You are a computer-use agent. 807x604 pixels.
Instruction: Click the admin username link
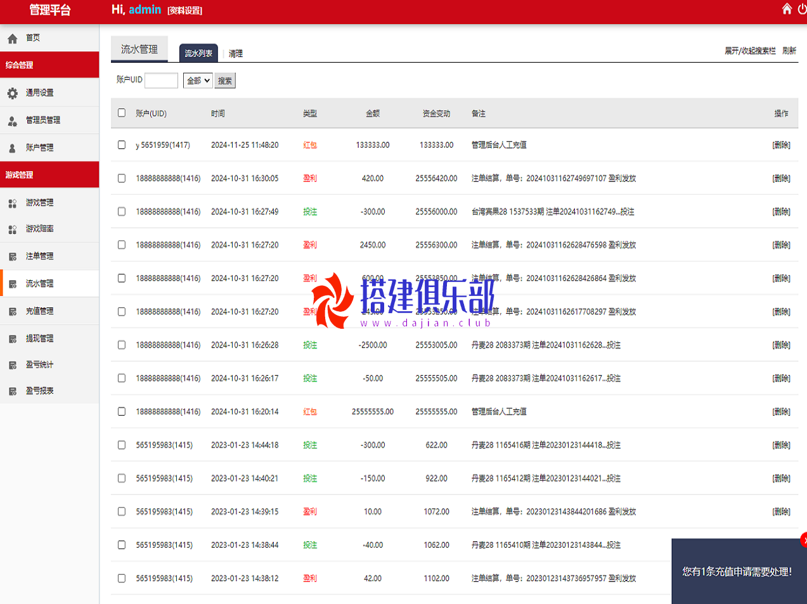(x=145, y=10)
